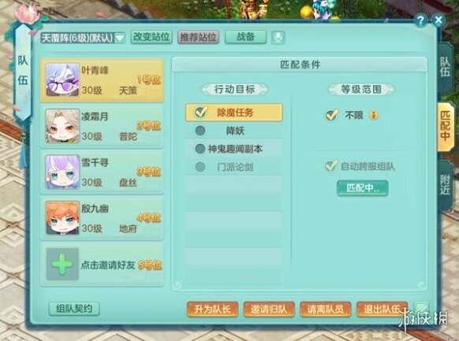Screen dimensions: 459x341
Task: Click the 退出队伍 button
Action: coord(382,309)
